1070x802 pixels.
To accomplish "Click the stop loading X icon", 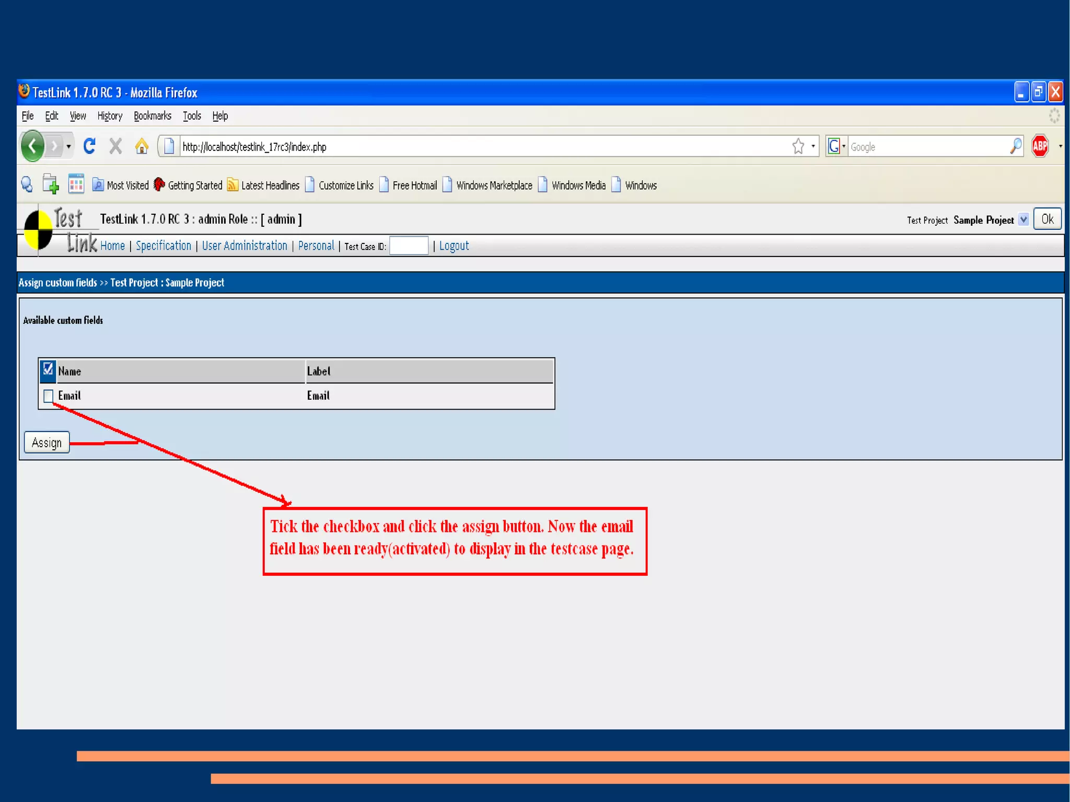I will click(115, 146).
